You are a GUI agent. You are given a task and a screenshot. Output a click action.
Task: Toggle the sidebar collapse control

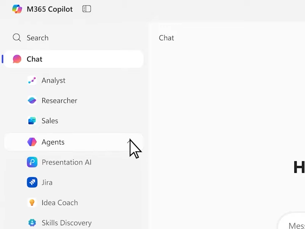(x=87, y=9)
